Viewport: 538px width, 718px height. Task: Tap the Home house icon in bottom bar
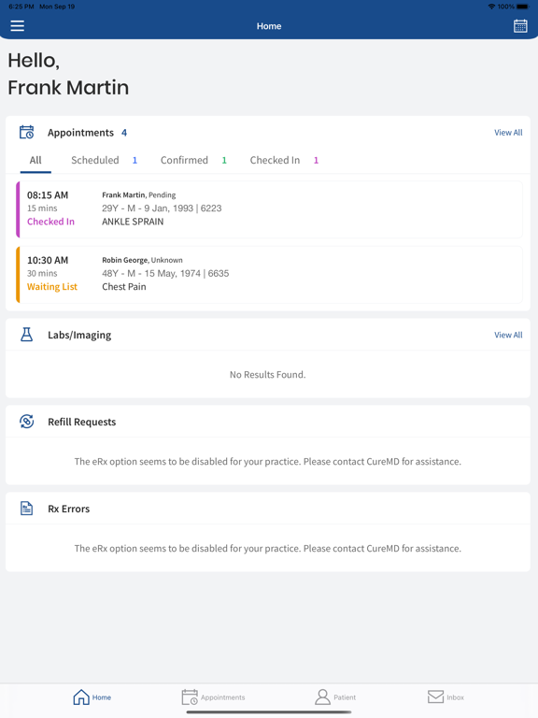pyautogui.click(x=81, y=696)
